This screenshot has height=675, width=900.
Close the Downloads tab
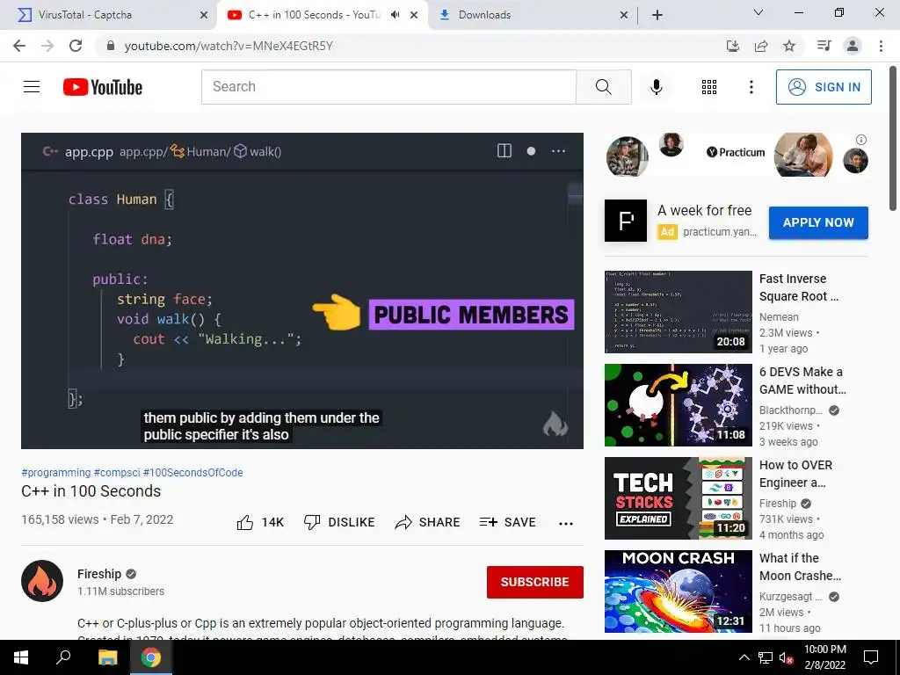(624, 15)
